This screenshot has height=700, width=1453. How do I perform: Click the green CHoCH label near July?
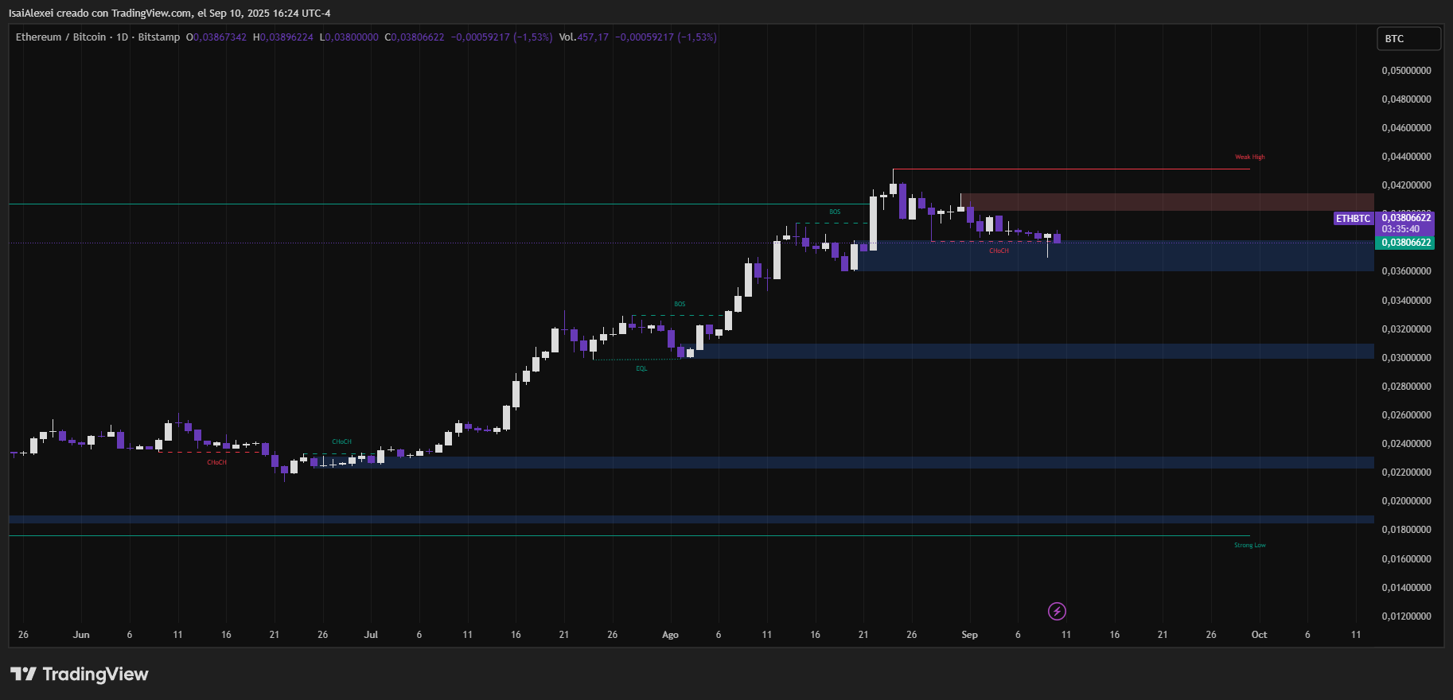click(341, 441)
